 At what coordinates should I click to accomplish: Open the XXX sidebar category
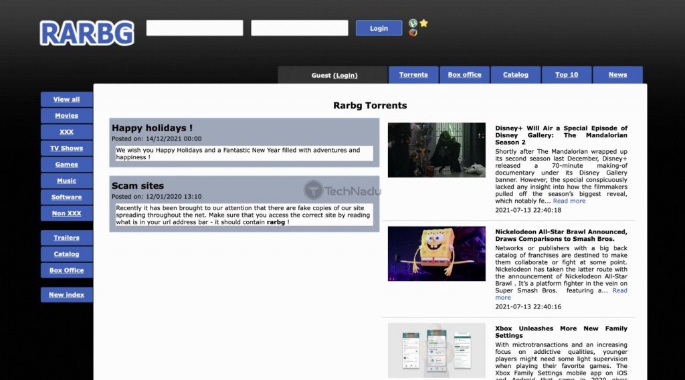(67, 132)
